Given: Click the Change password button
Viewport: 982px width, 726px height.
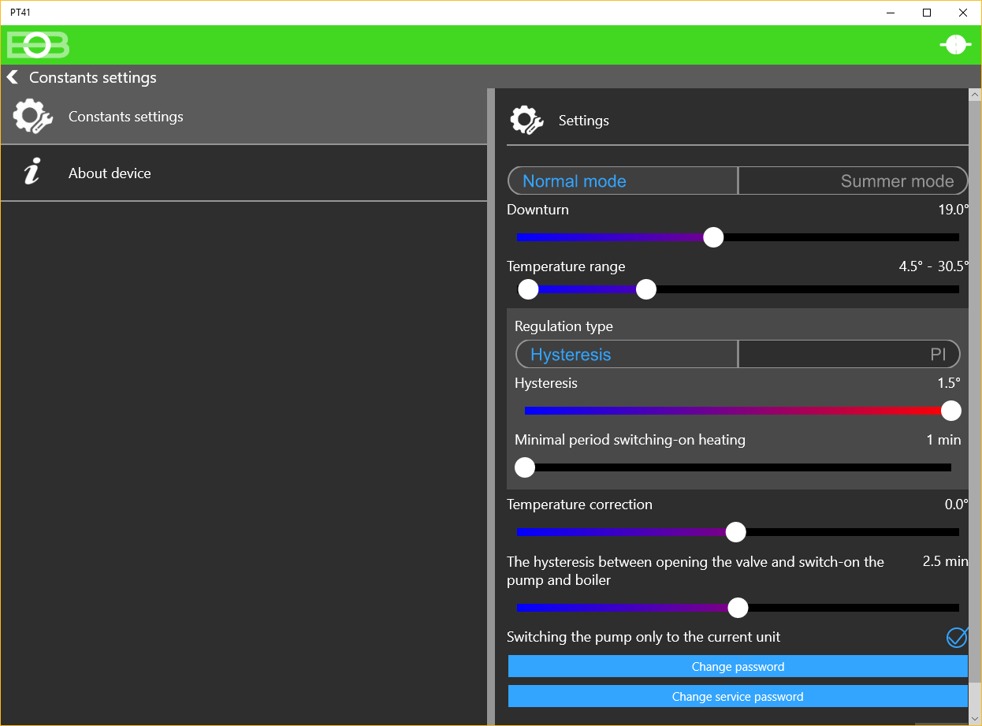Looking at the screenshot, I should click(x=738, y=667).
